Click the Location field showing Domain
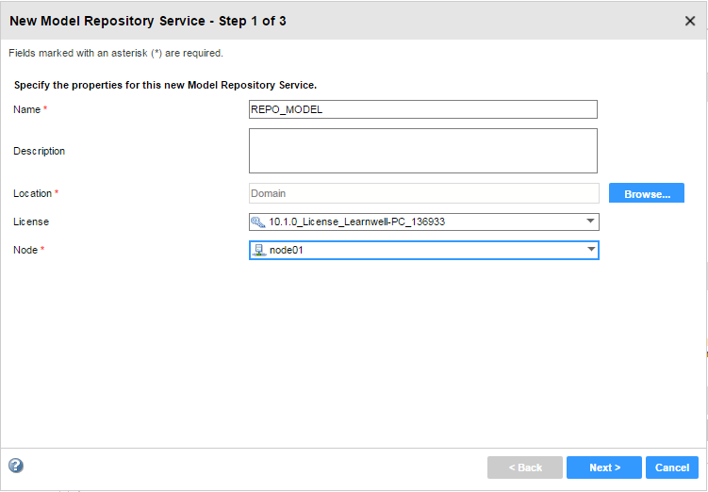Viewport: 708px width, 492px height. pyautogui.click(x=423, y=193)
